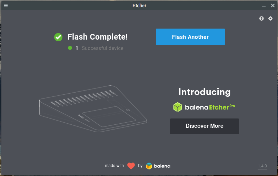This screenshot has height=176, width=278.
Task: Click the green balenaEtcher Pro cube logo
Action: (178, 107)
